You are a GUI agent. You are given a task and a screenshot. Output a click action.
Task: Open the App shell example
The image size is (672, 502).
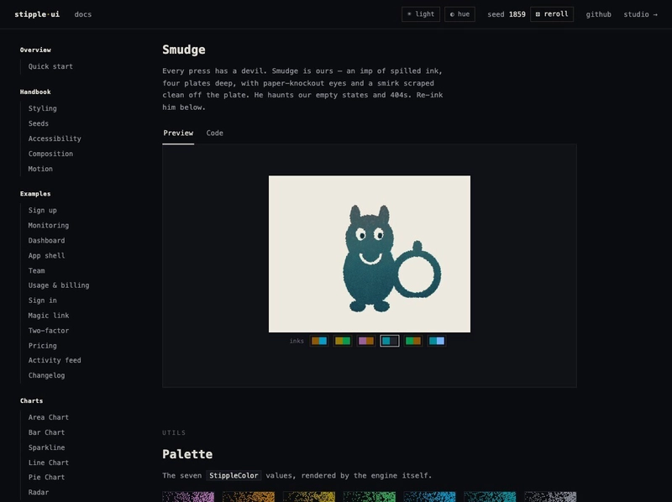point(46,255)
